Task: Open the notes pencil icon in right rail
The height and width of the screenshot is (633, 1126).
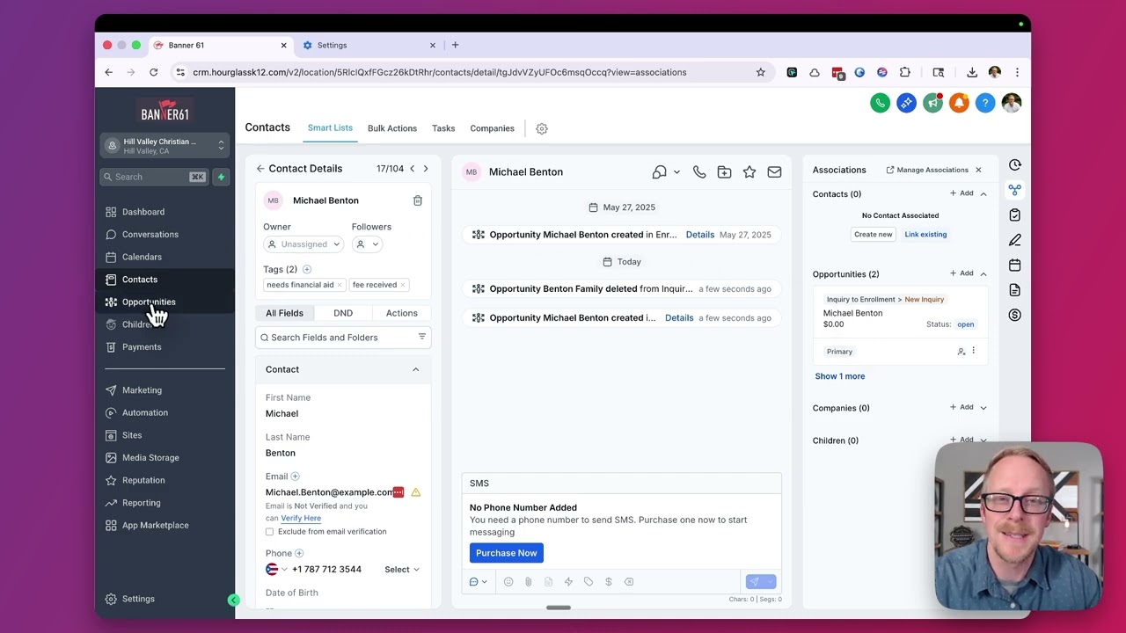Action: (1015, 240)
